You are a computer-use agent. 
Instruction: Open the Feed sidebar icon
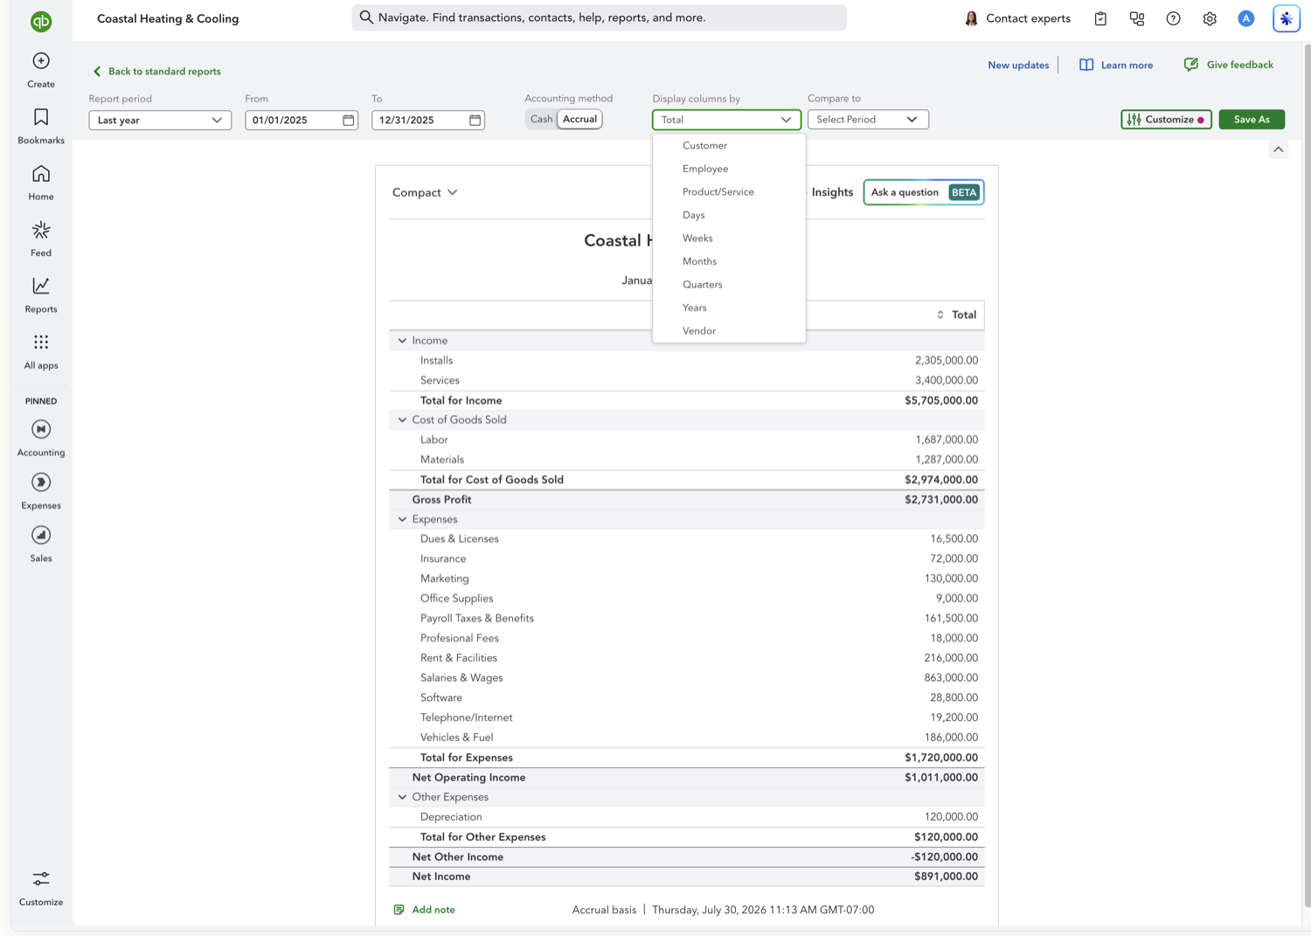[41, 230]
